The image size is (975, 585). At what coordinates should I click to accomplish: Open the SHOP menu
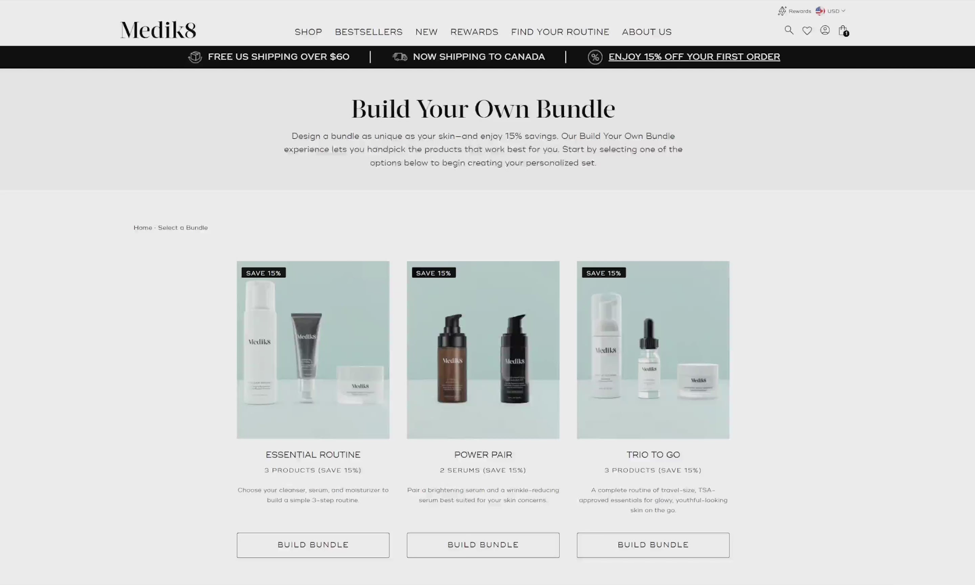pos(308,32)
